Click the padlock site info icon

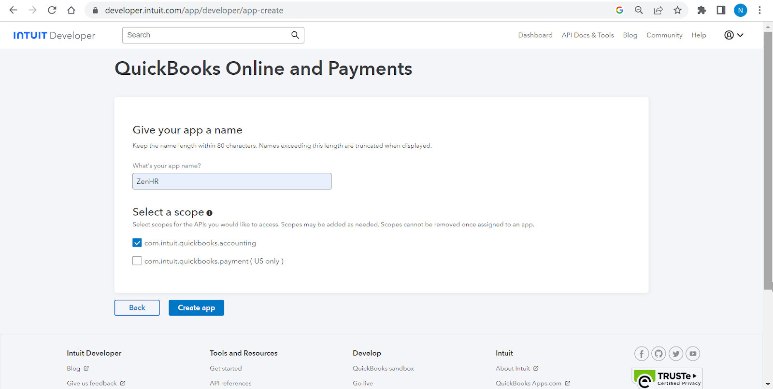coord(95,10)
